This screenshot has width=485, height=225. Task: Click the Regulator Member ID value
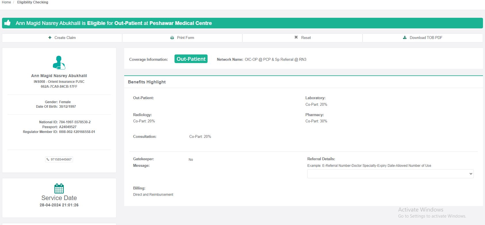[x=77, y=132]
